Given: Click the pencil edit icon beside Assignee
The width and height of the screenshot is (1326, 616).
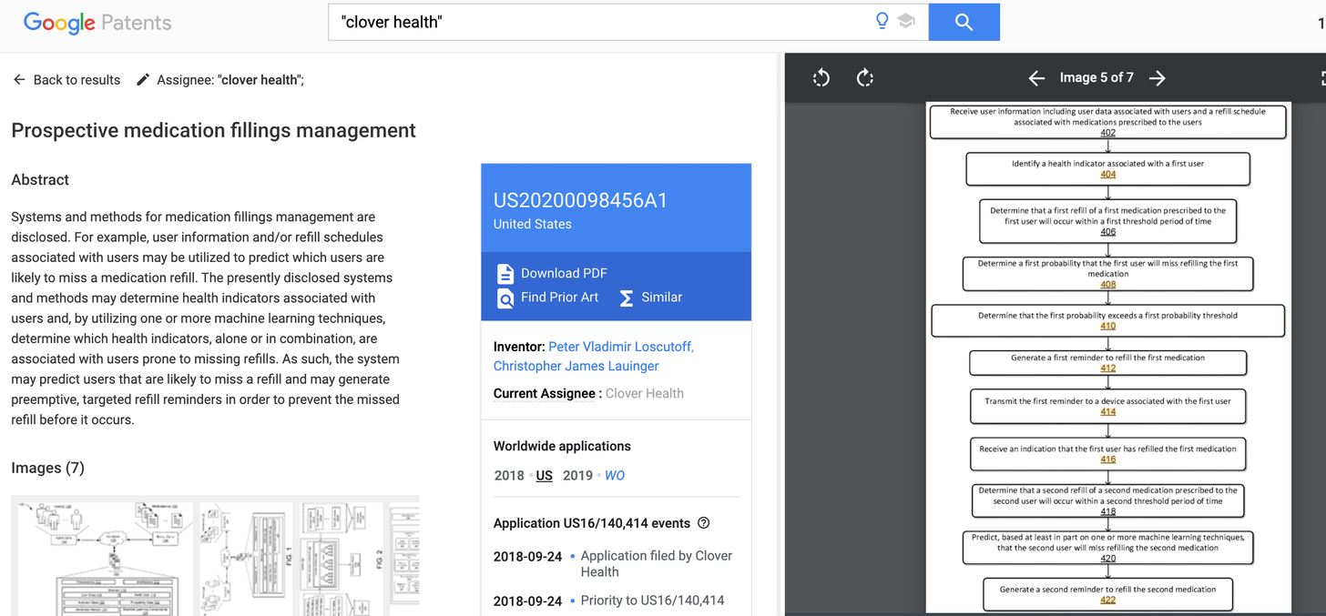Looking at the screenshot, I should pyautogui.click(x=143, y=80).
